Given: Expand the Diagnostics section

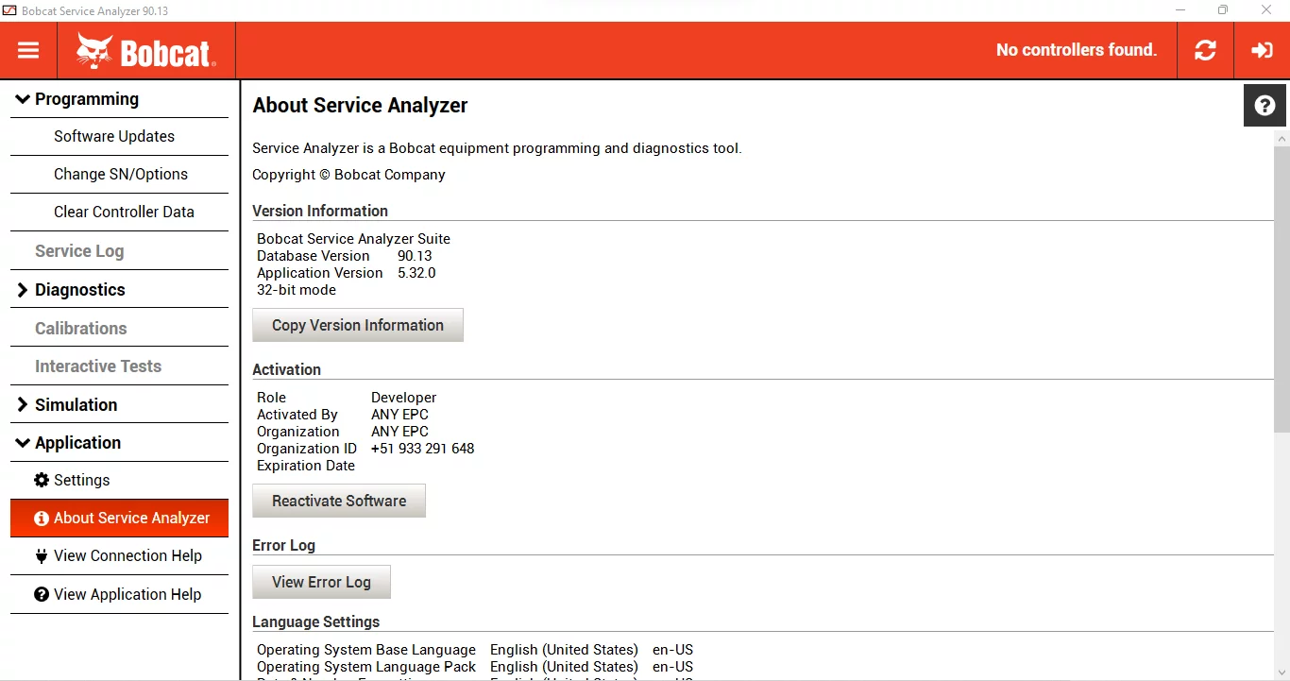Looking at the screenshot, I should point(23,290).
